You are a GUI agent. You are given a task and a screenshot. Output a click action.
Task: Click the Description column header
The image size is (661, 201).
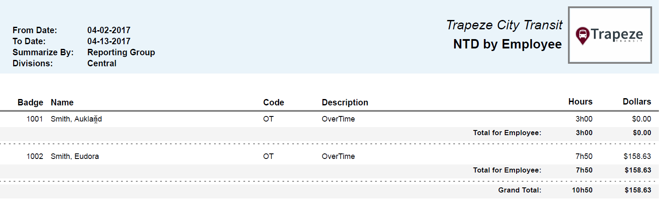(x=345, y=102)
